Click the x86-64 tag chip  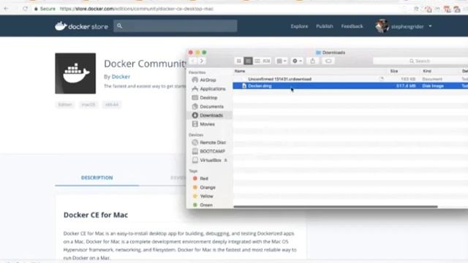[x=112, y=104]
